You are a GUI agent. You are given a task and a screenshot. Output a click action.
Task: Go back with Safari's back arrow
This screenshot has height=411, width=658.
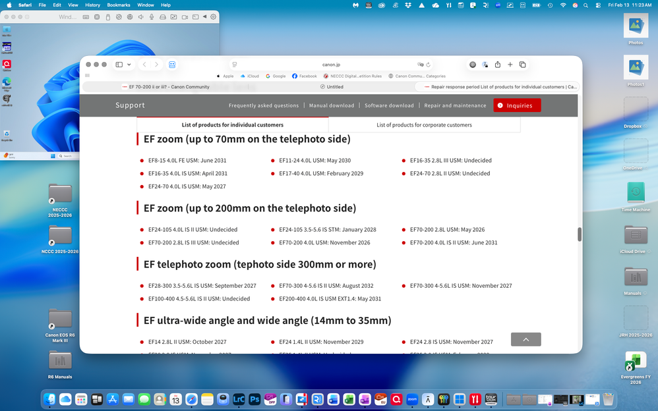[x=144, y=65]
